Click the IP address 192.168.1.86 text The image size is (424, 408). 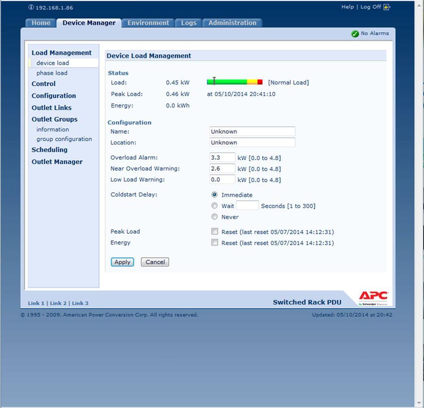(54, 8)
